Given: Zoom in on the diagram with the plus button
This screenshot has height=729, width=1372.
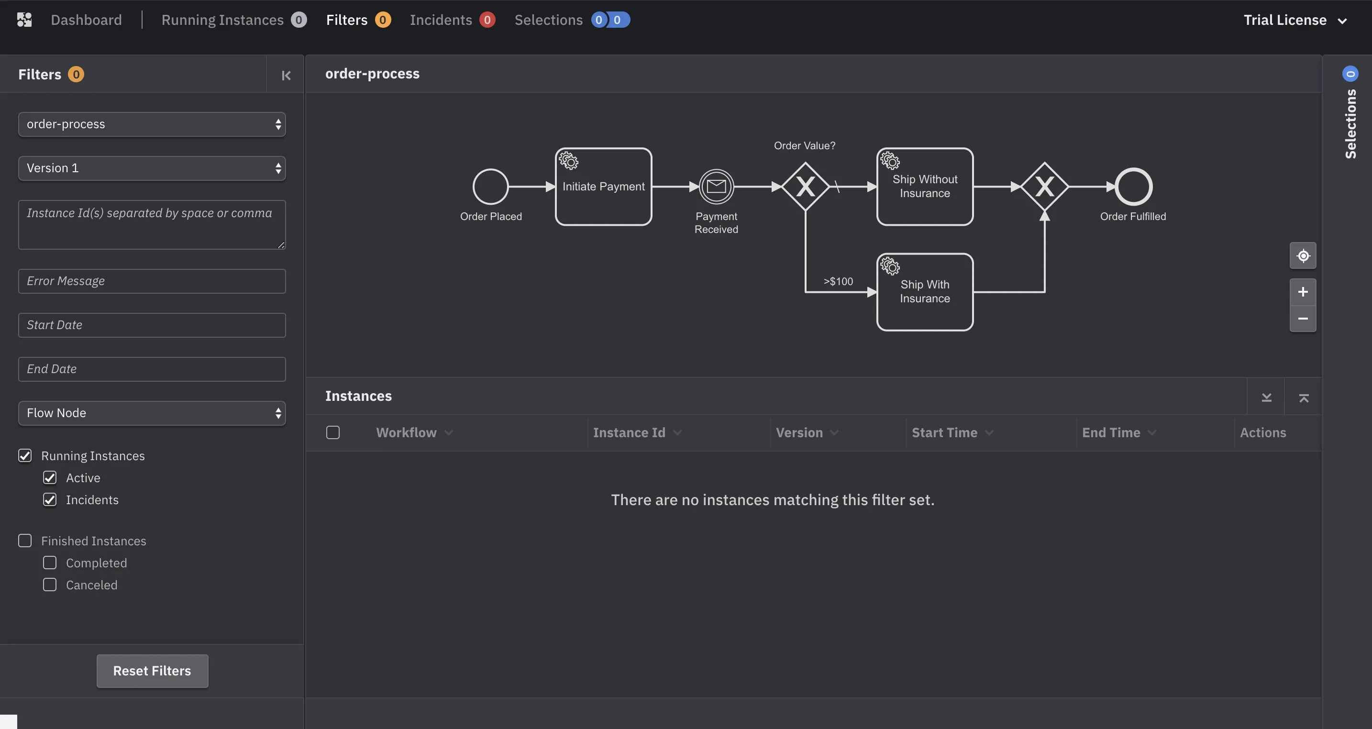Looking at the screenshot, I should click(x=1303, y=292).
